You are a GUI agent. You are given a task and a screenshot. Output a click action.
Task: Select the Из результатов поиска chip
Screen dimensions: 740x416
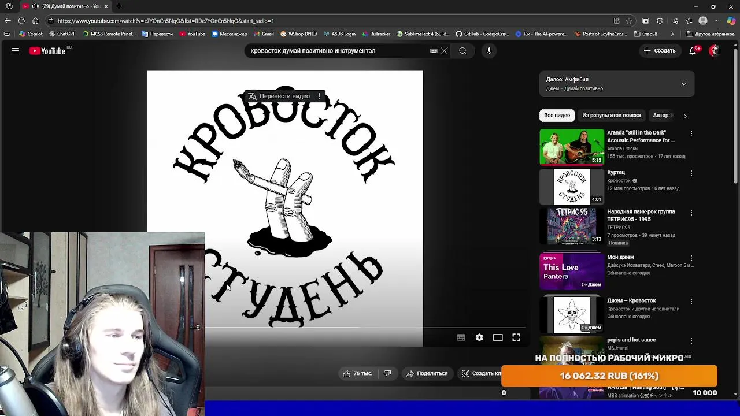611,116
